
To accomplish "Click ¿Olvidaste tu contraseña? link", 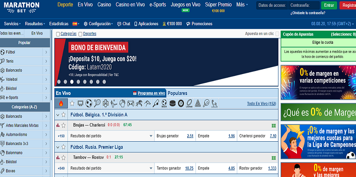I will (307, 13).
